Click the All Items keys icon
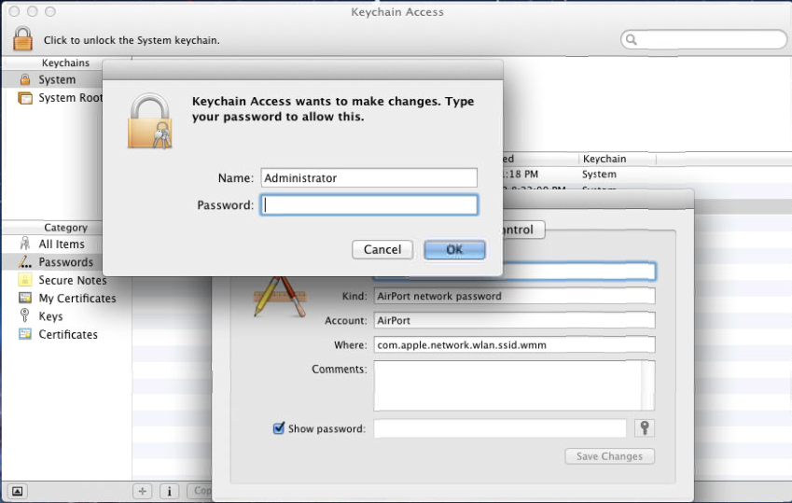The image size is (792, 503). click(x=25, y=244)
